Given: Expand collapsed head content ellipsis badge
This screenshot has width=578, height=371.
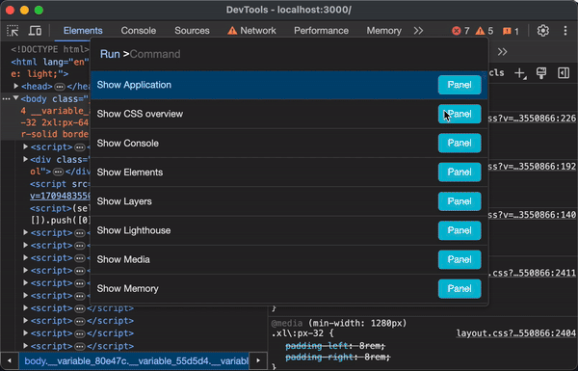Looking at the screenshot, I should point(60,87).
